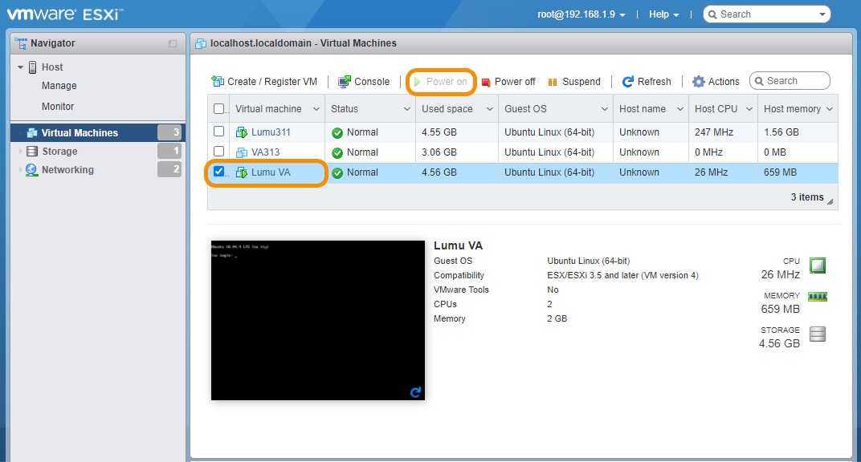Open the console for Lumu VA

click(364, 81)
